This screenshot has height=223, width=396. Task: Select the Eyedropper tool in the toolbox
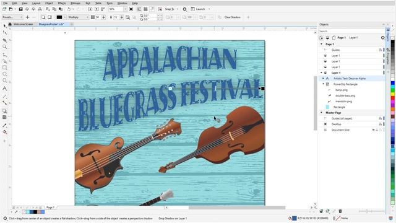coord(4,125)
